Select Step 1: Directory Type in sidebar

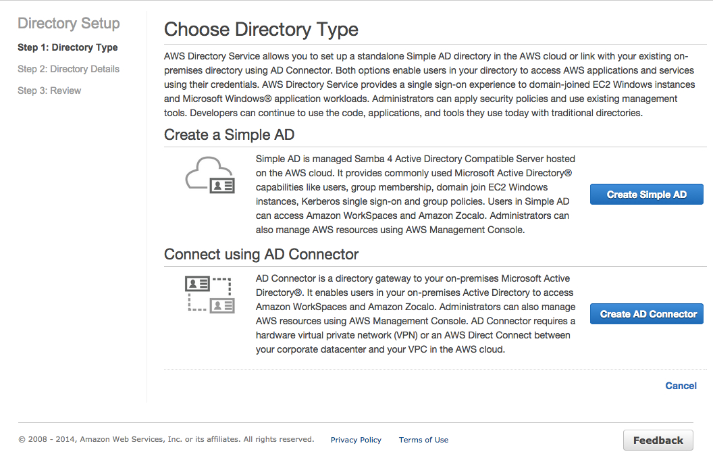(67, 47)
